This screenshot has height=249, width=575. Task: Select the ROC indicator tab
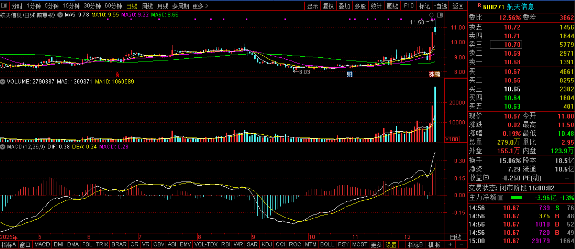pyautogui.click(x=295, y=244)
